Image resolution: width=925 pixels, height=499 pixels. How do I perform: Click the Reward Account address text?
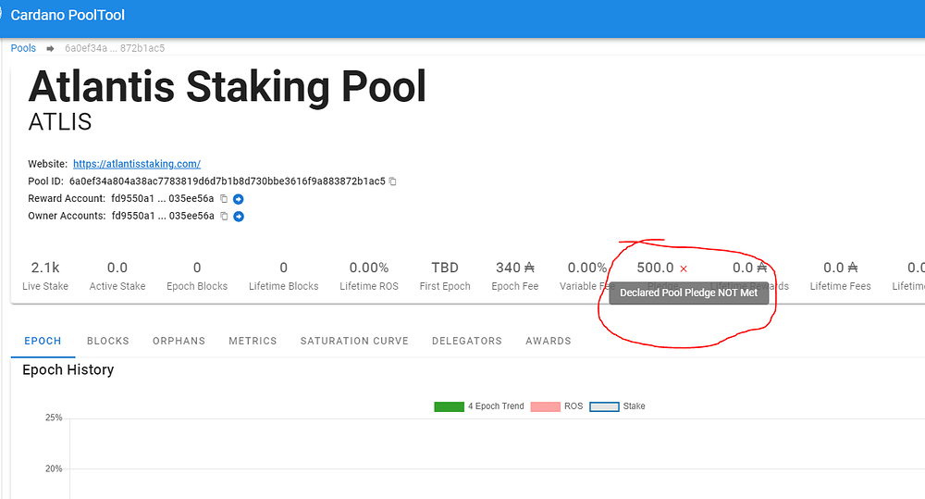pos(162,198)
